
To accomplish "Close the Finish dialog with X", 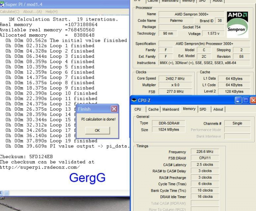I will coord(114,109).
